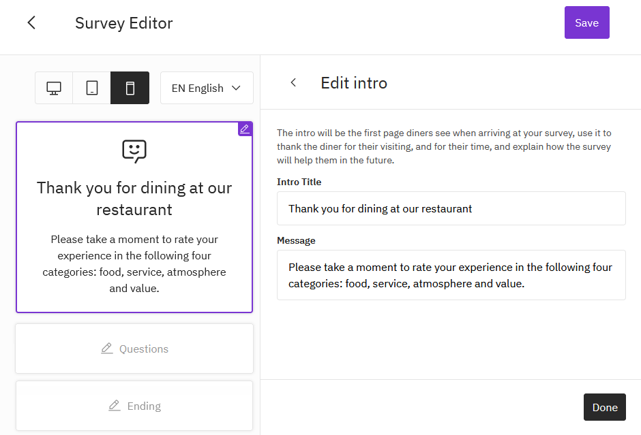Open the EN English language dropdown

206,88
